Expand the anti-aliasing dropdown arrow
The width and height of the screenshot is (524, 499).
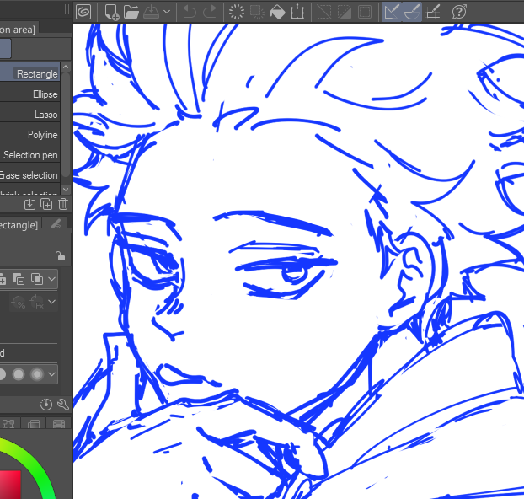pos(51,374)
